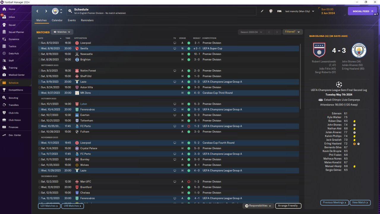This screenshot has width=380, height=214.
Task: Open the test mancity manager dropdown
Action: (x=300, y=11)
